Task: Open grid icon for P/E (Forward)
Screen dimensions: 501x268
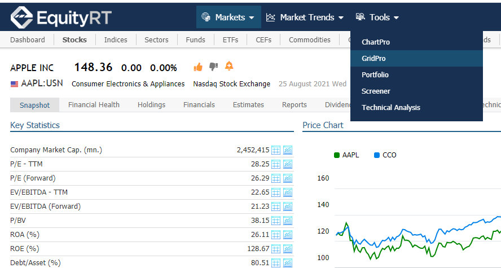Action: [276, 178]
